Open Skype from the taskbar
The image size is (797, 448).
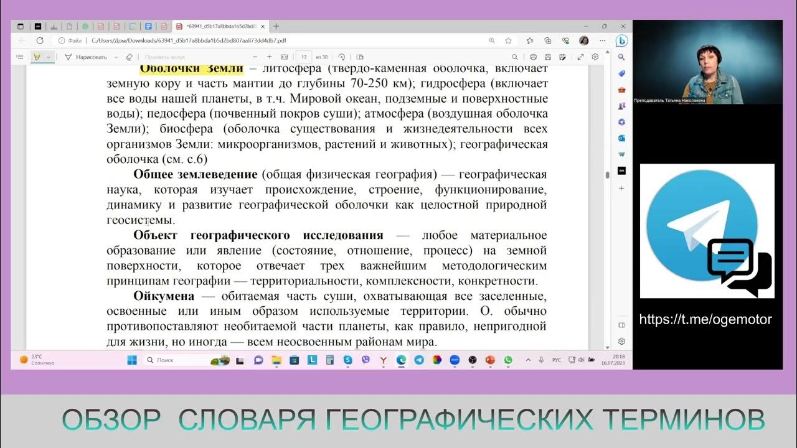coord(347,360)
